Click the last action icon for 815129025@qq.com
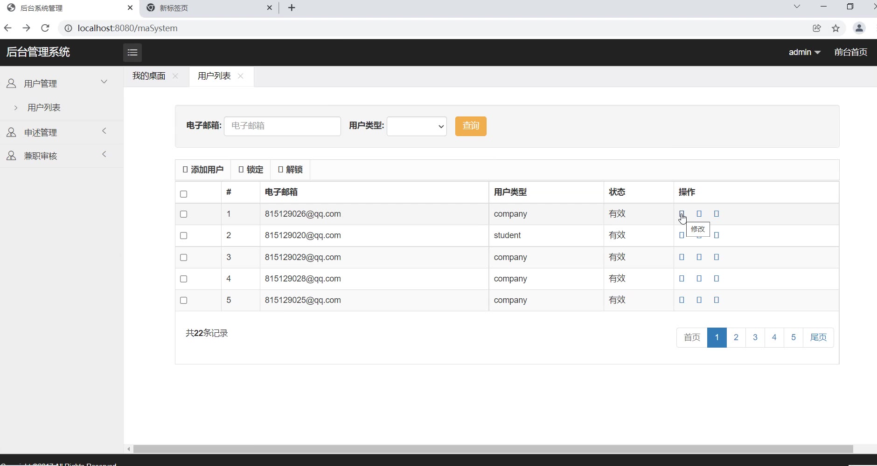This screenshot has width=877, height=466. tap(717, 300)
